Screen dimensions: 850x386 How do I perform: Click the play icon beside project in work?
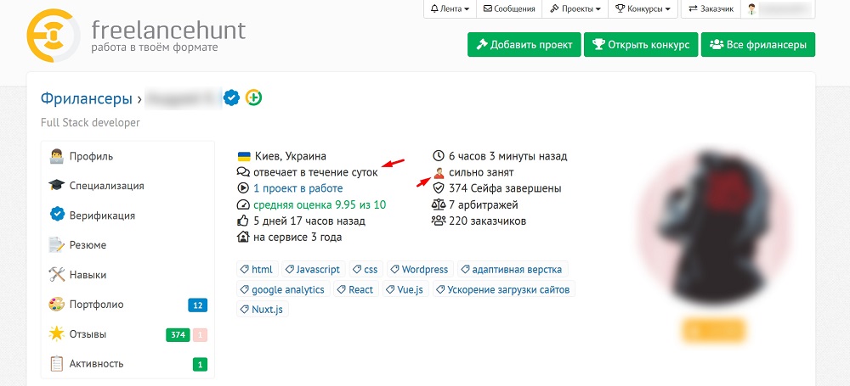click(243, 188)
